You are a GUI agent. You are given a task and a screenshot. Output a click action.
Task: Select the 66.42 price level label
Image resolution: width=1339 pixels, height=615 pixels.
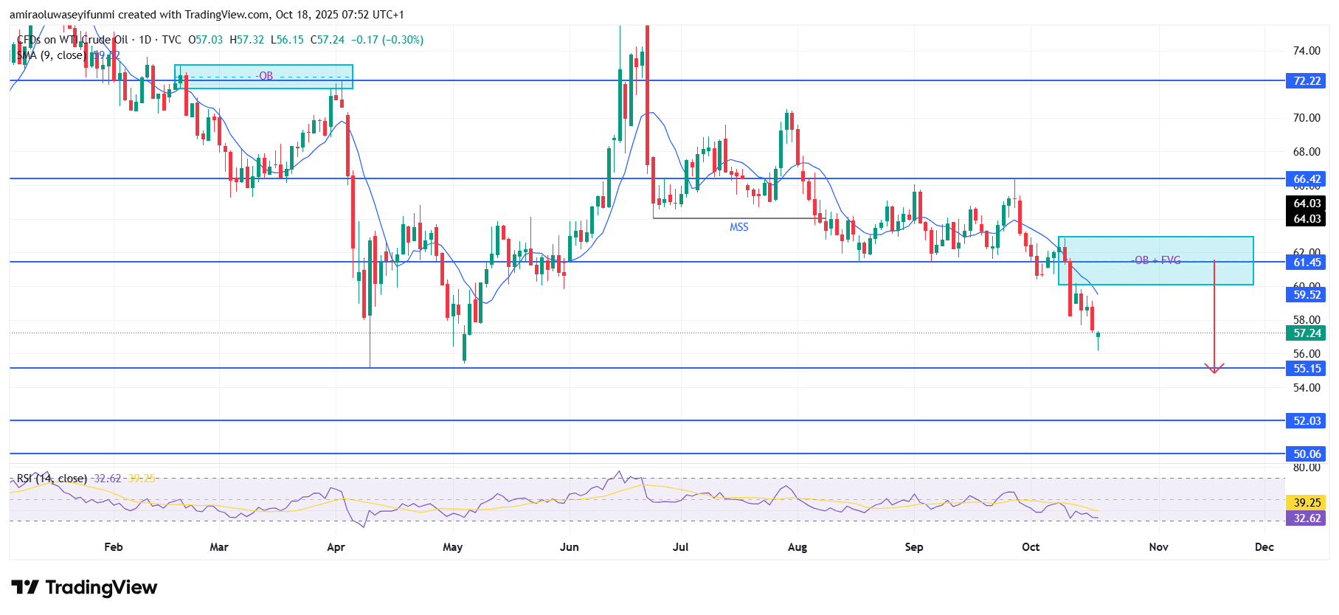tap(1307, 179)
